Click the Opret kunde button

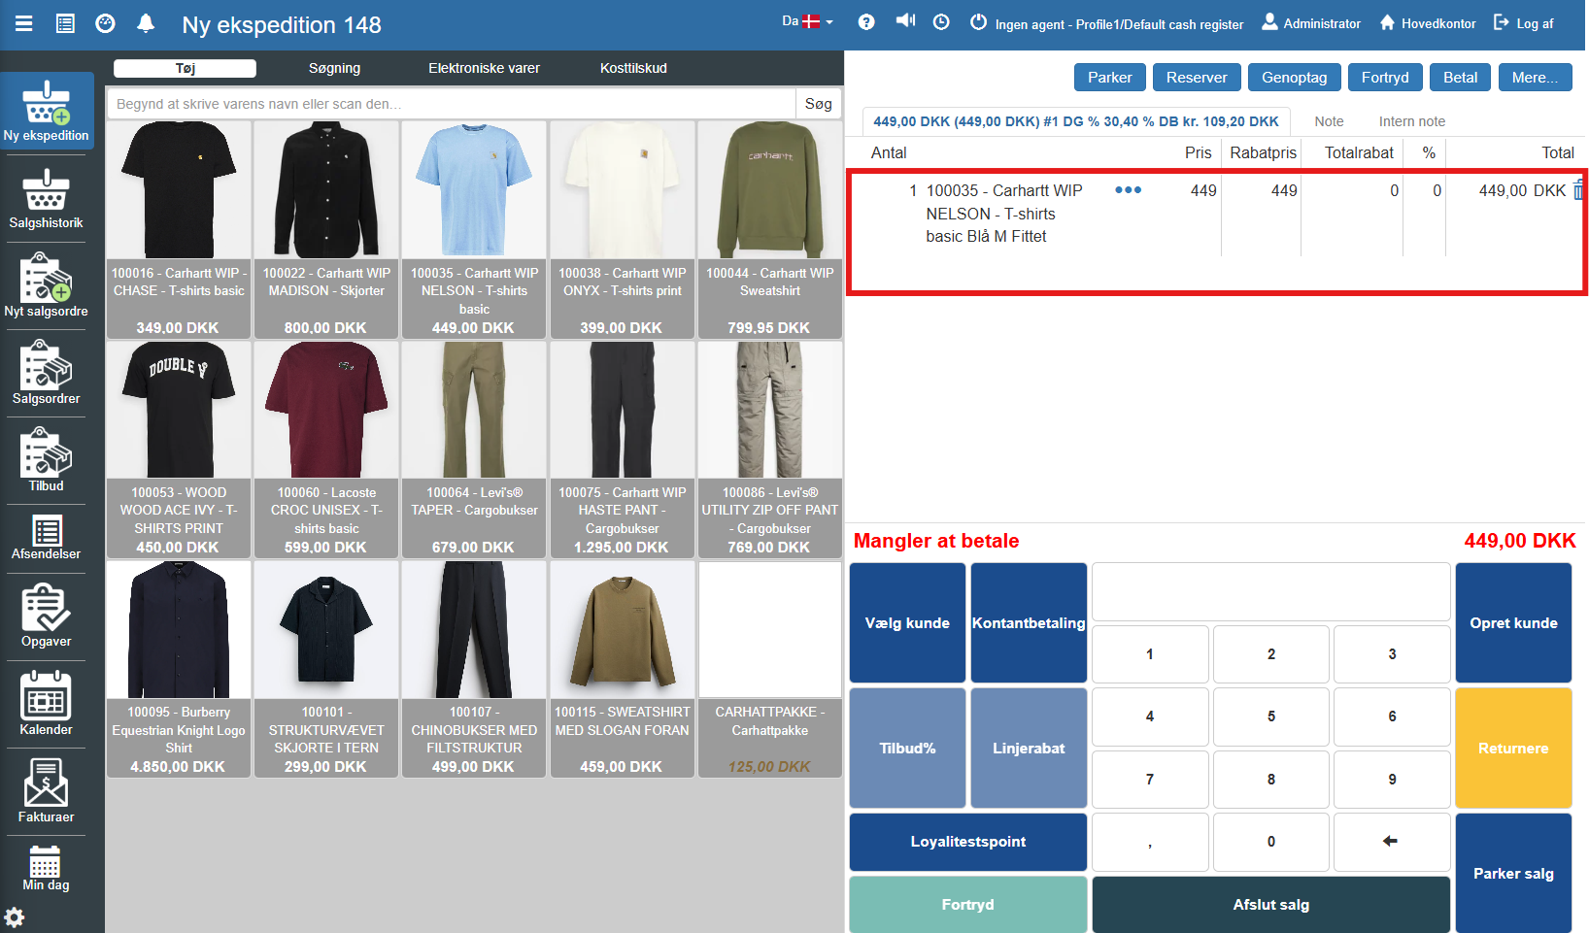pos(1513,623)
